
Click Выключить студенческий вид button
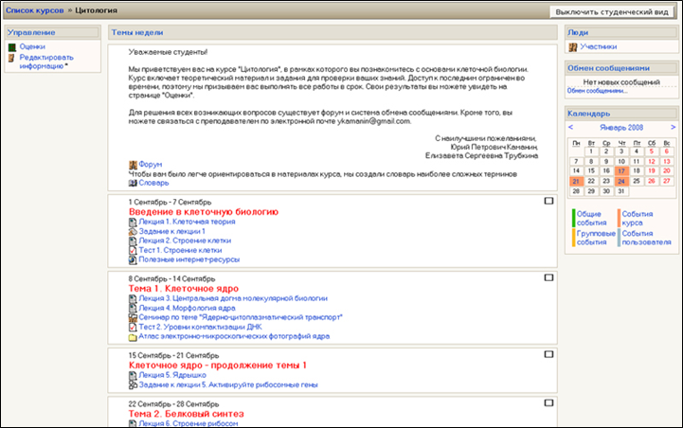[612, 11]
